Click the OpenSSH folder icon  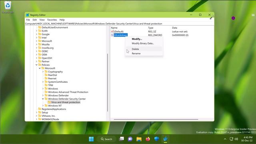(x=40, y=58)
